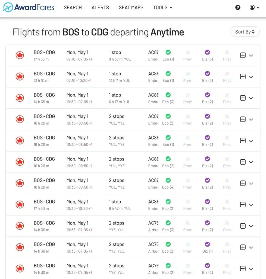
Task: Open the Sort By dropdown
Action: tap(245, 32)
